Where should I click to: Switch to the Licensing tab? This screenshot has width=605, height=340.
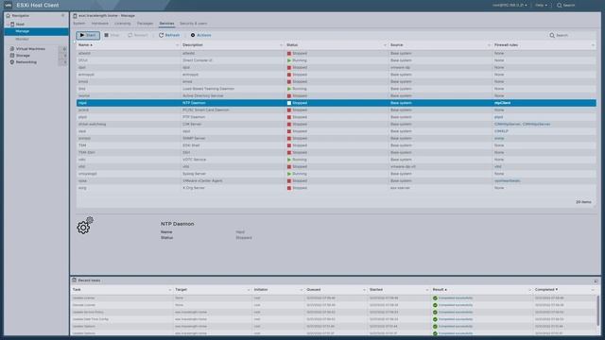pos(122,24)
